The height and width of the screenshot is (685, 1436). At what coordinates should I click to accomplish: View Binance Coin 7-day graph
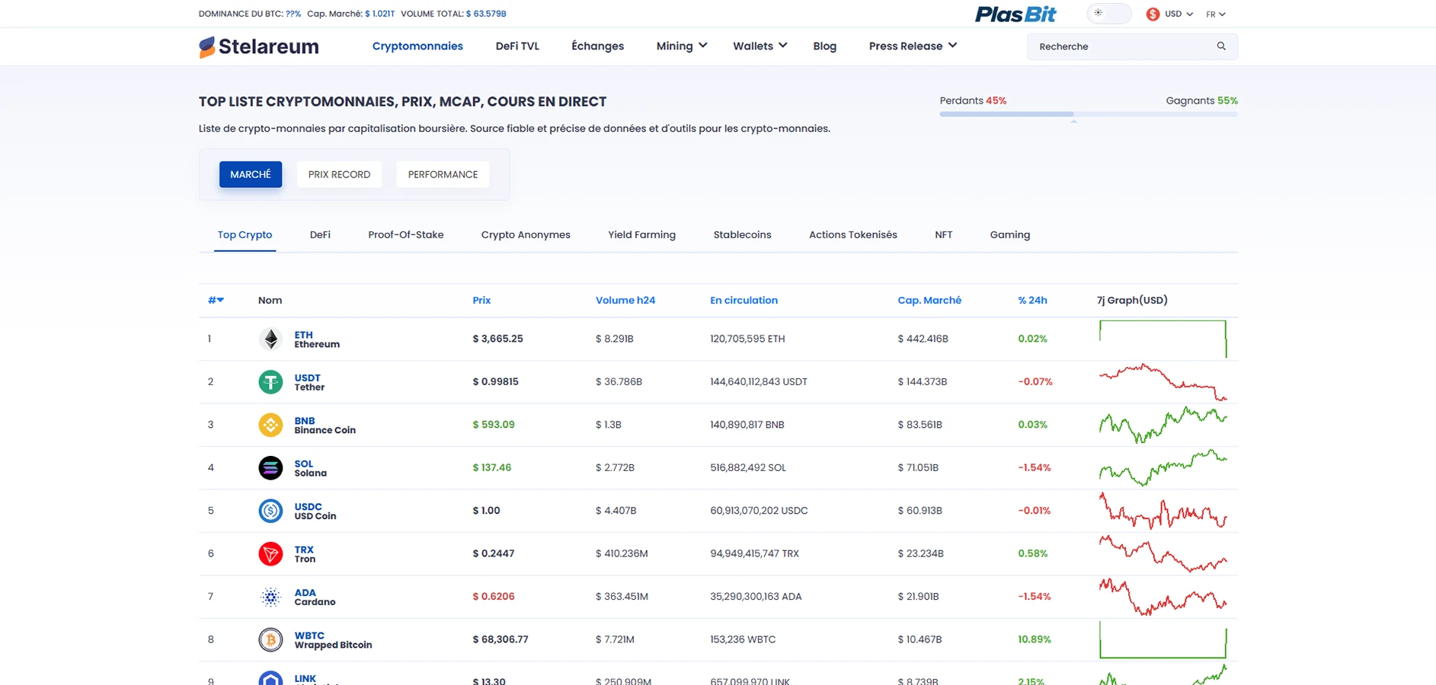coord(1163,425)
